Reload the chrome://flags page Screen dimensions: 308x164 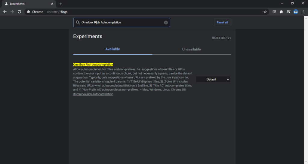(x=19, y=12)
